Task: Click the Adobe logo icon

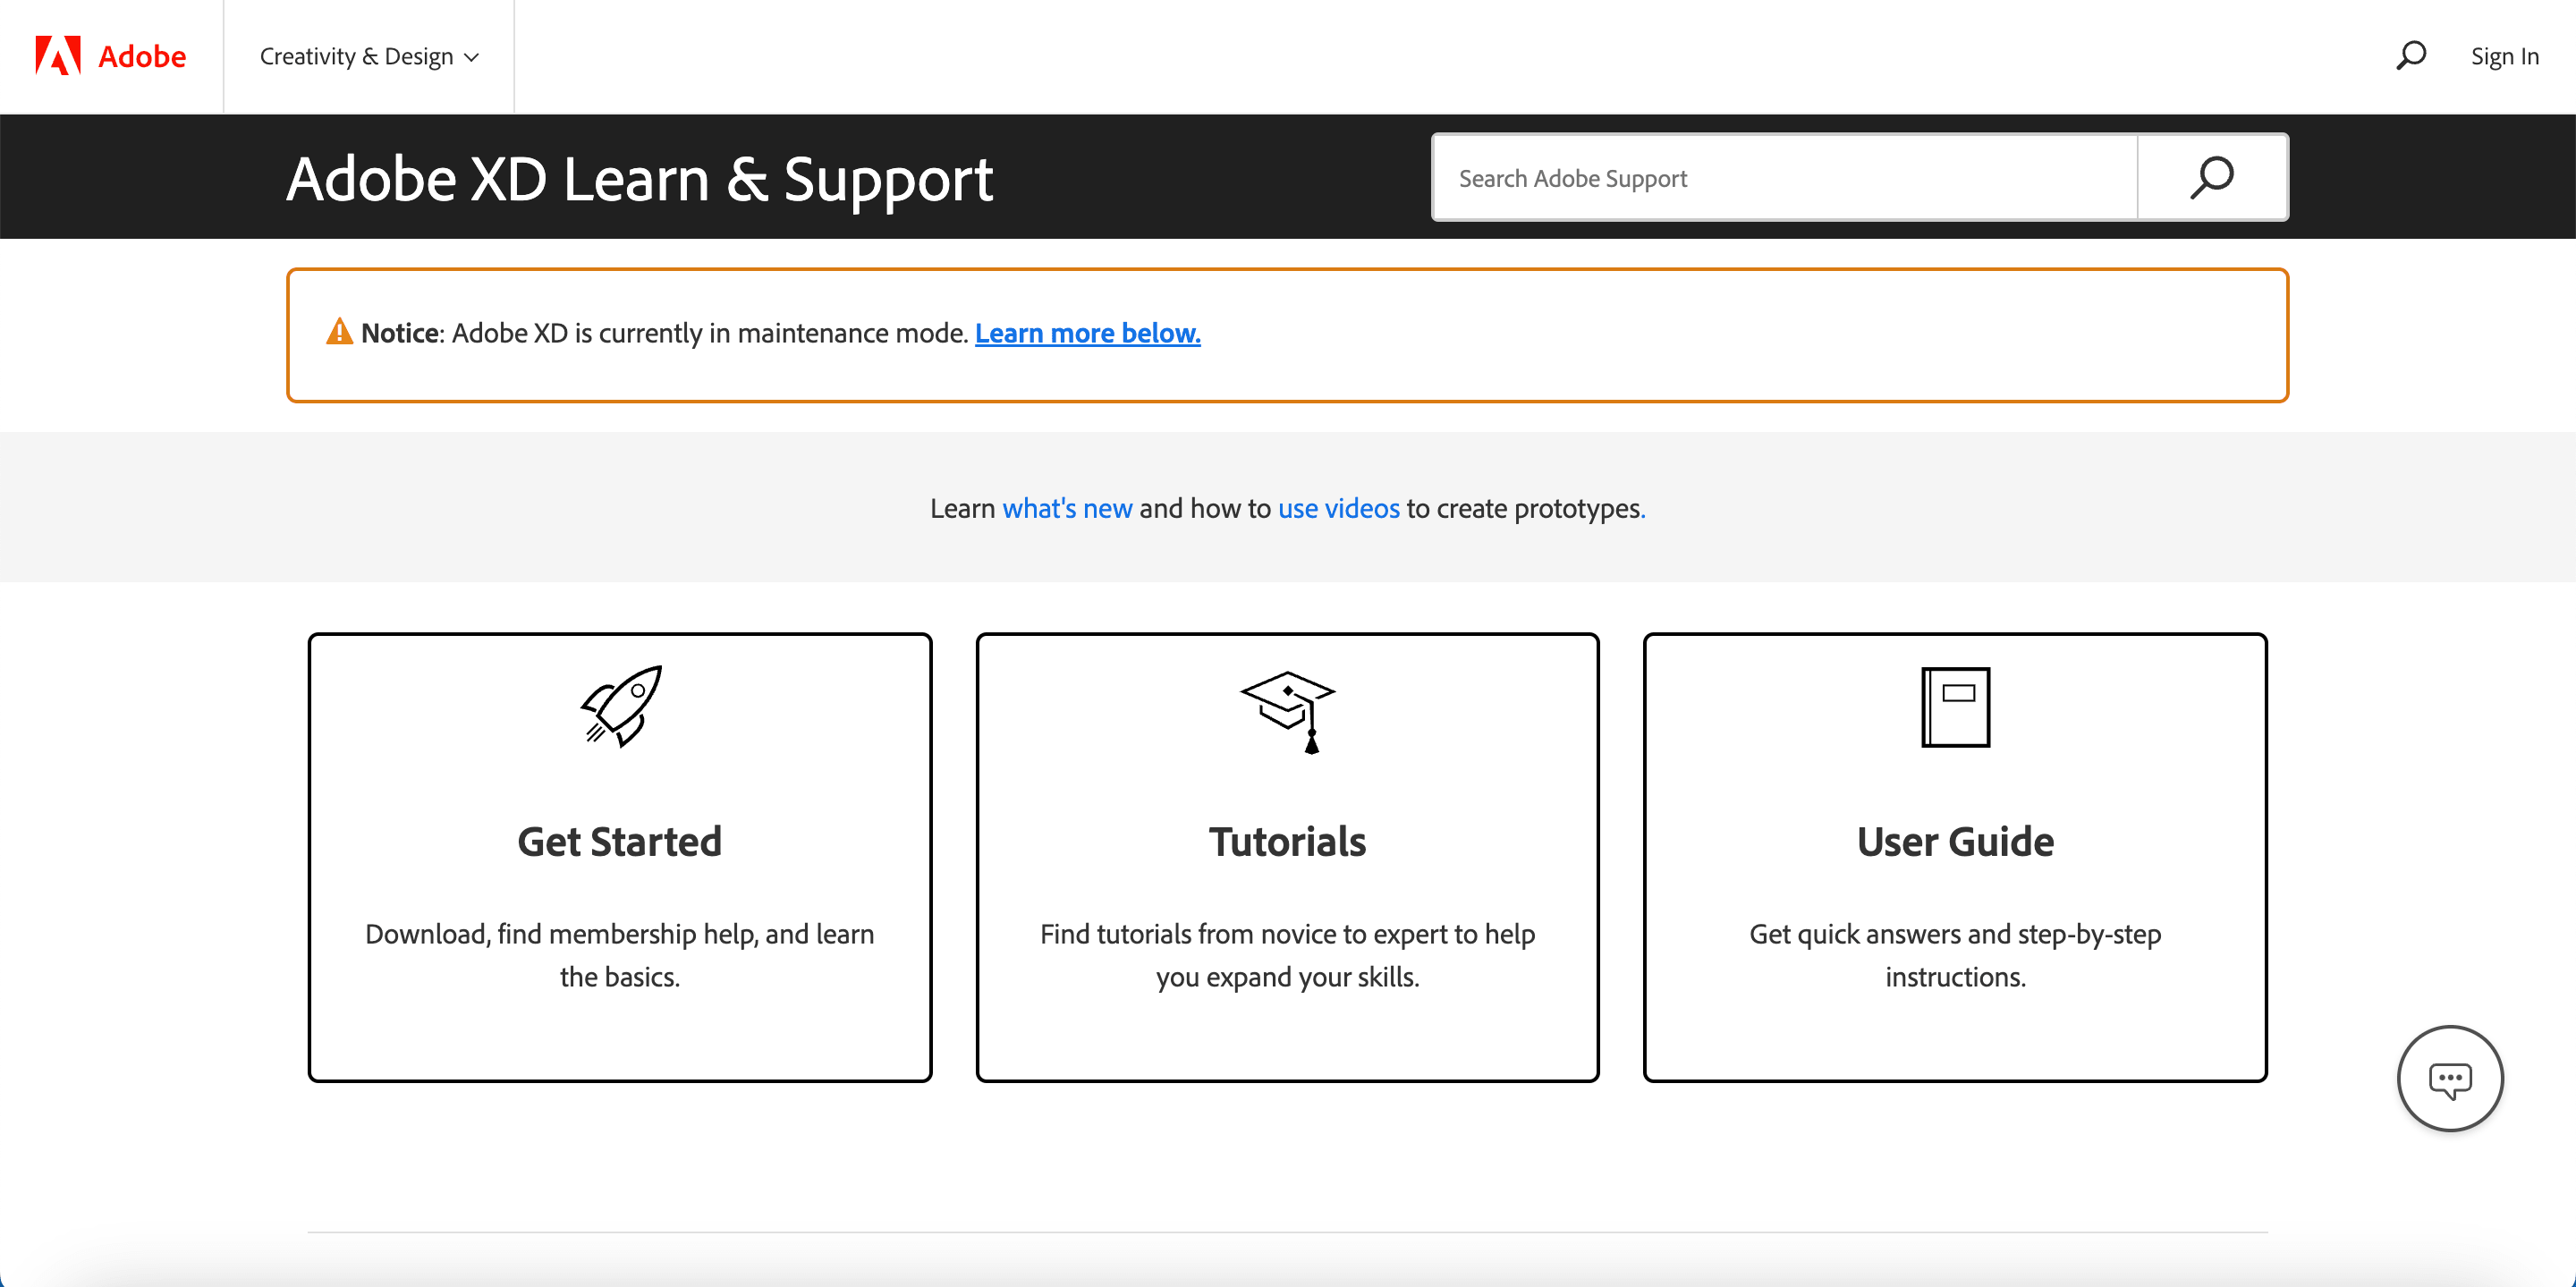Action: click(x=58, y=56)
